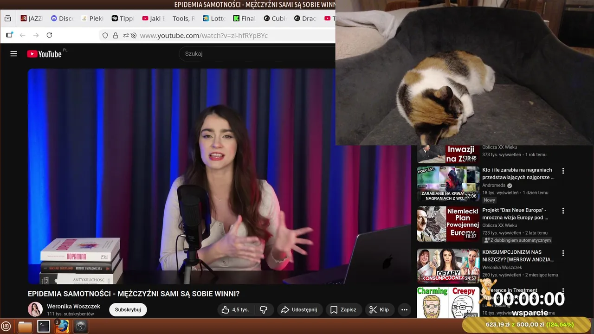This screenshot has width=594, height=334.
Task: Open the options menu for the Das Neue Europa video
Action: click(x=563, y=211)
